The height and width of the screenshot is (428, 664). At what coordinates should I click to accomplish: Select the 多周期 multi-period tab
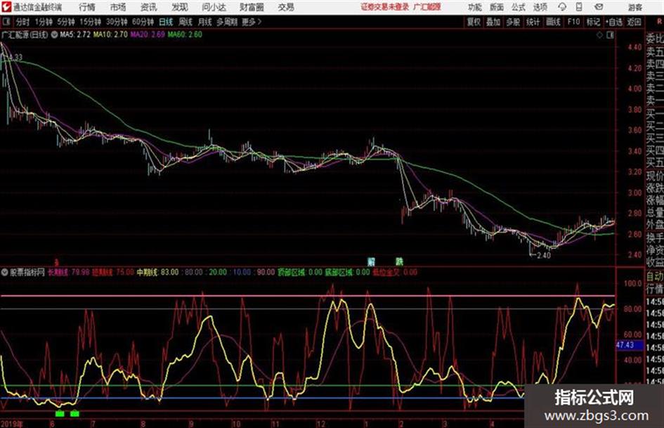click(x=227, y=22)
